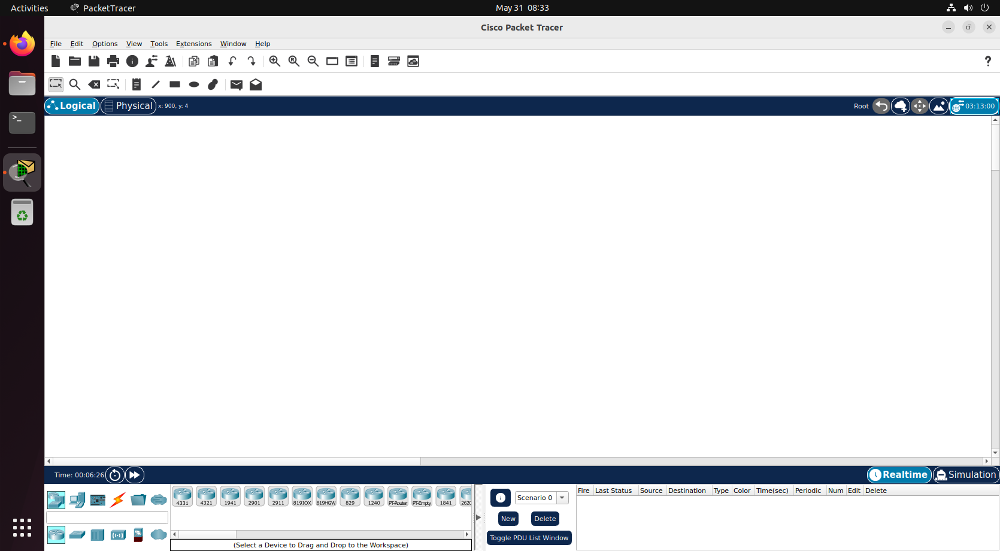This screenshot has width=1000, height=551.
Task: Click the Delete scenario button
Action: (x=545, y=519)
